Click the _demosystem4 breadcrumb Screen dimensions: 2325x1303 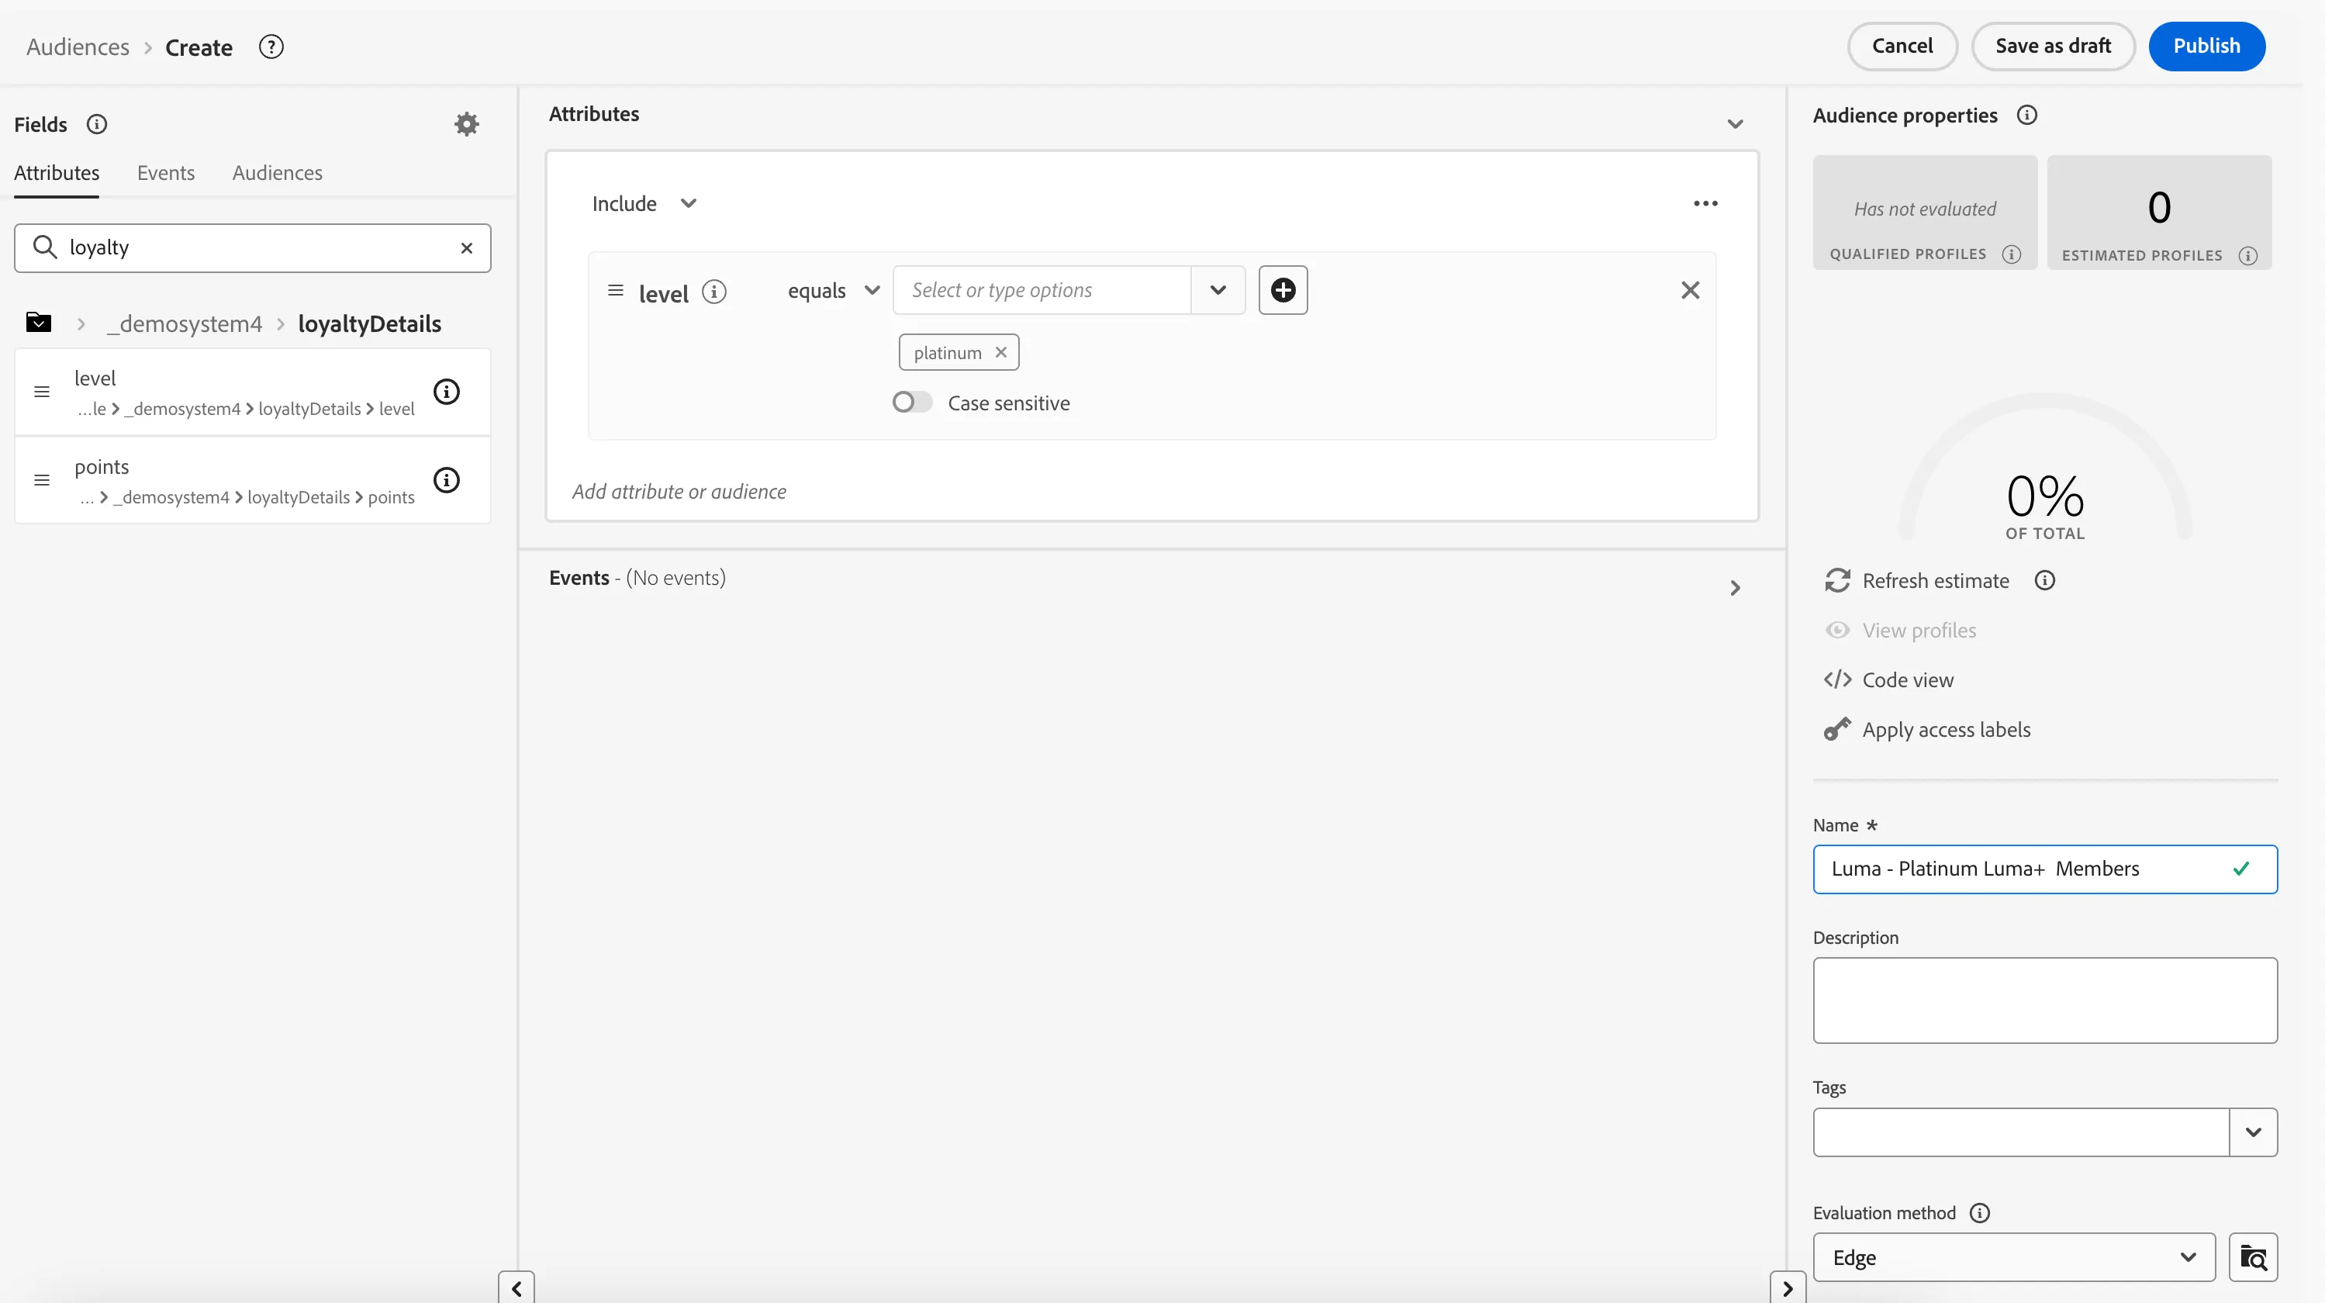(x=184, y=323)
